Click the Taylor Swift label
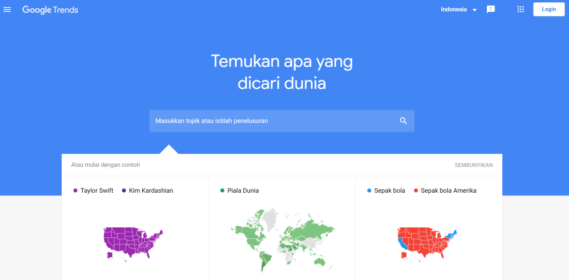 [97, 191]
